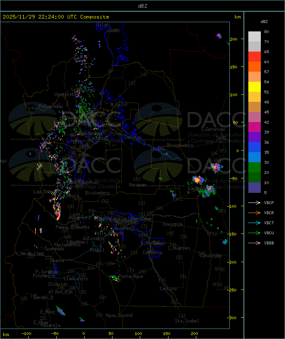This screenshot has height=339, width=285.
Task: Click the Canalejas place label
Action: point(211,256)
